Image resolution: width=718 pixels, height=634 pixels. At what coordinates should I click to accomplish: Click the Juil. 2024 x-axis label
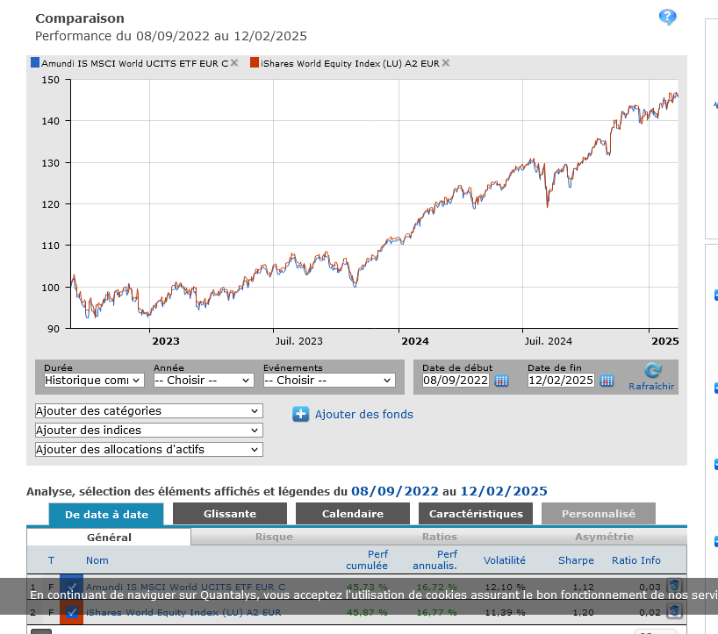point(548,341)
